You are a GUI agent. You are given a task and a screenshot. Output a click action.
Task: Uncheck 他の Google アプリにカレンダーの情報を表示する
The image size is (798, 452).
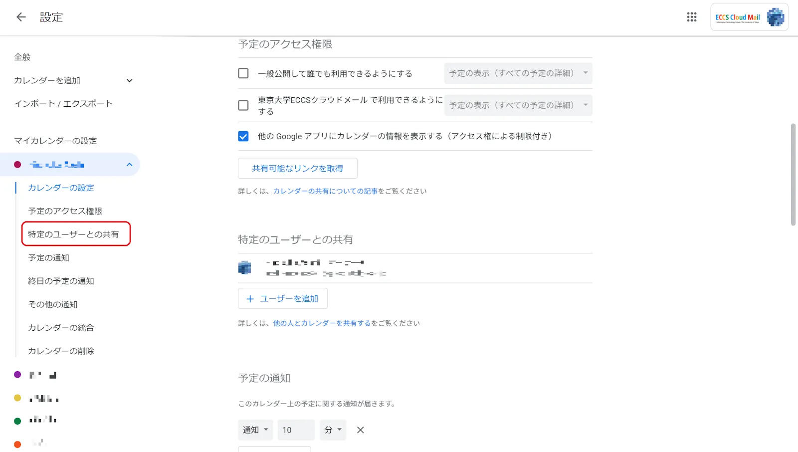click(243, 136)
